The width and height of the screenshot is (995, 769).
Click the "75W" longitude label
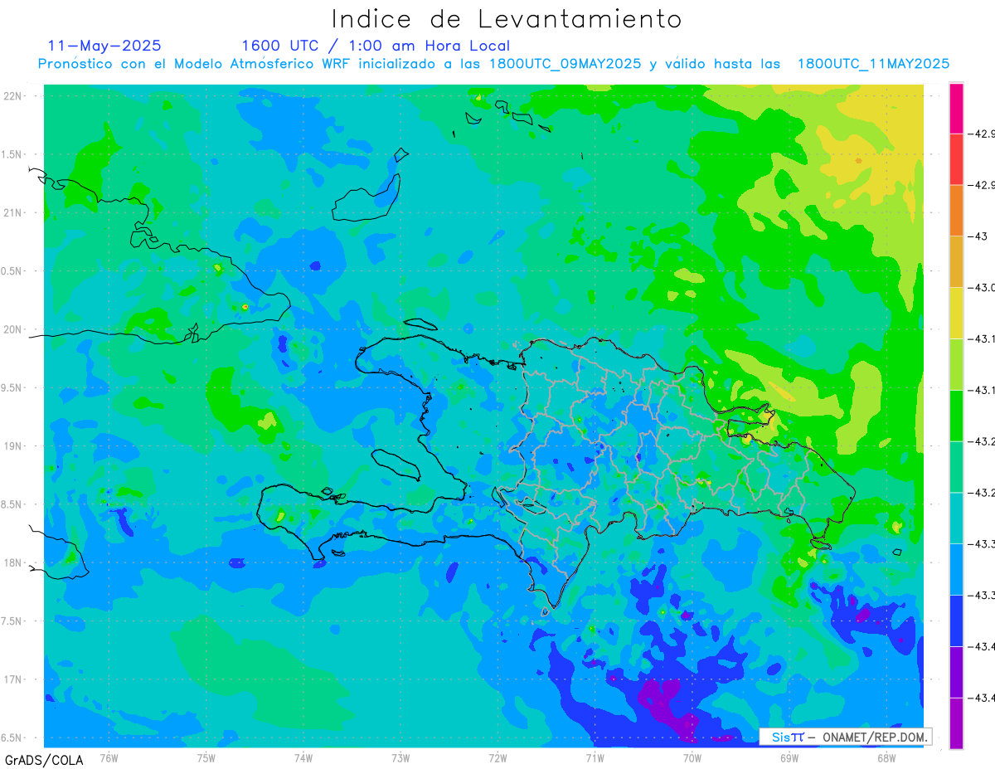[206, 757]
